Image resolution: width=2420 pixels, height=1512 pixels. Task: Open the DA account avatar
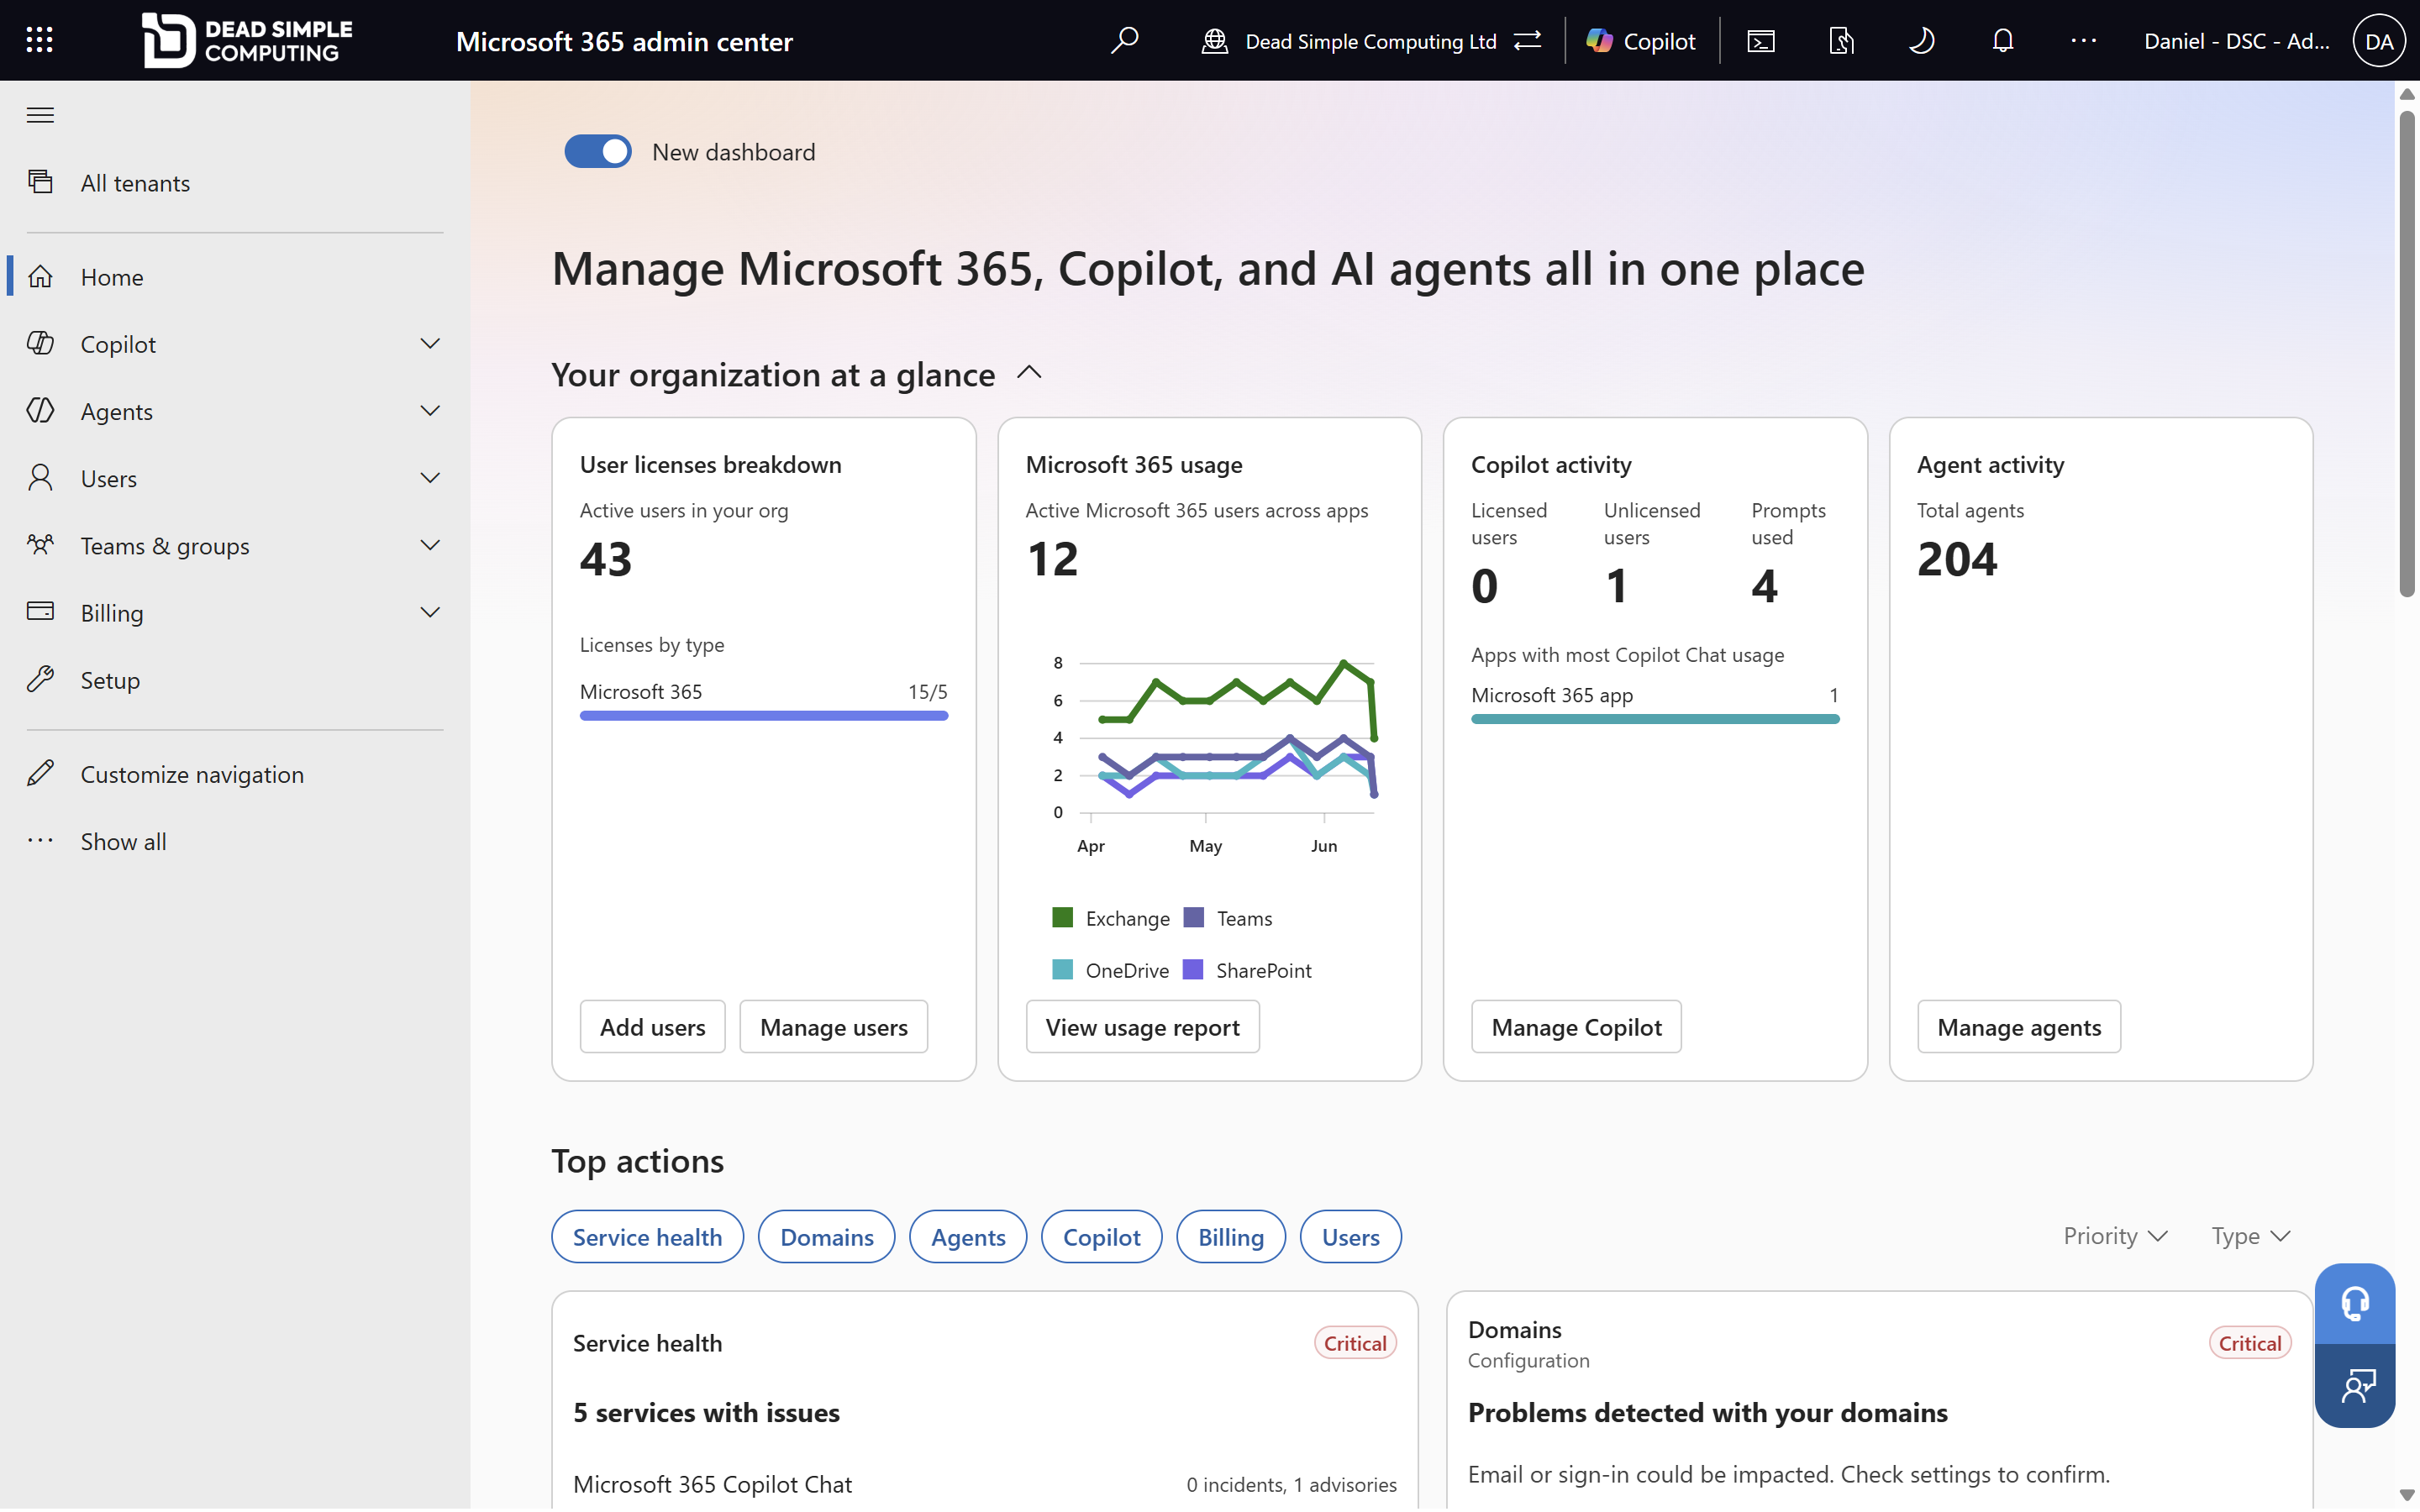pos(2379,41)
